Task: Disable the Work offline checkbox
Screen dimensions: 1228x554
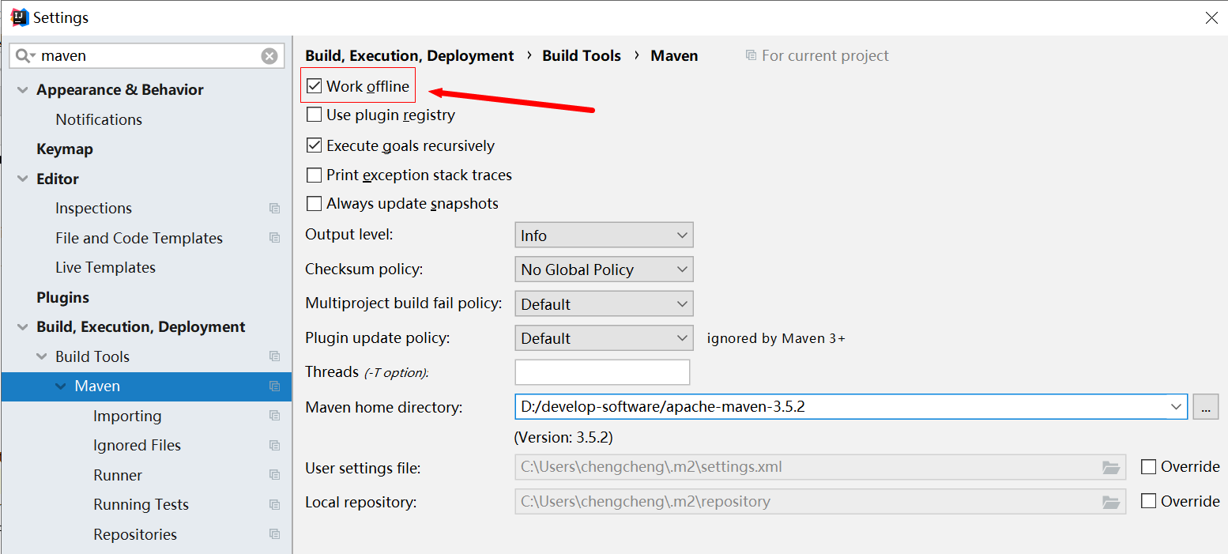Action: coord(315,86)
